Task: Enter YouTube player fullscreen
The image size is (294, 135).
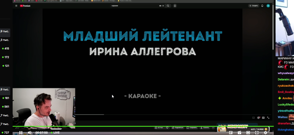Action: 268,118
